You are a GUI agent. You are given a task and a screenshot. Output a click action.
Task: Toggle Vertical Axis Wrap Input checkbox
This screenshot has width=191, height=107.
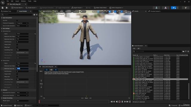tap(17, 77)
